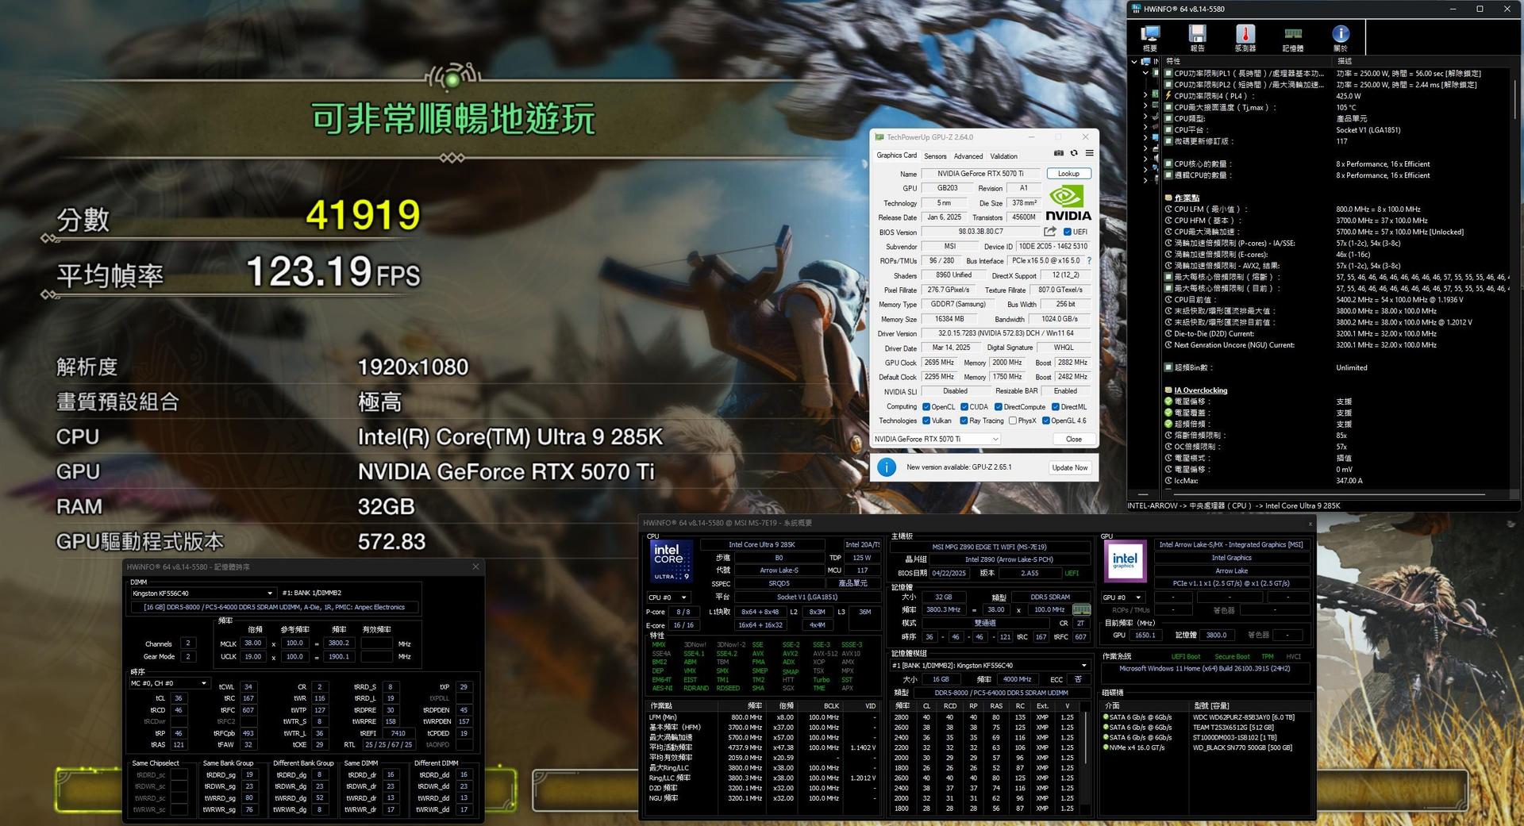The width and height of the screenshot is (1524, 826).
Task: Open HWiNFO 關於 (About) info icon
Action: pos(1341,37)
